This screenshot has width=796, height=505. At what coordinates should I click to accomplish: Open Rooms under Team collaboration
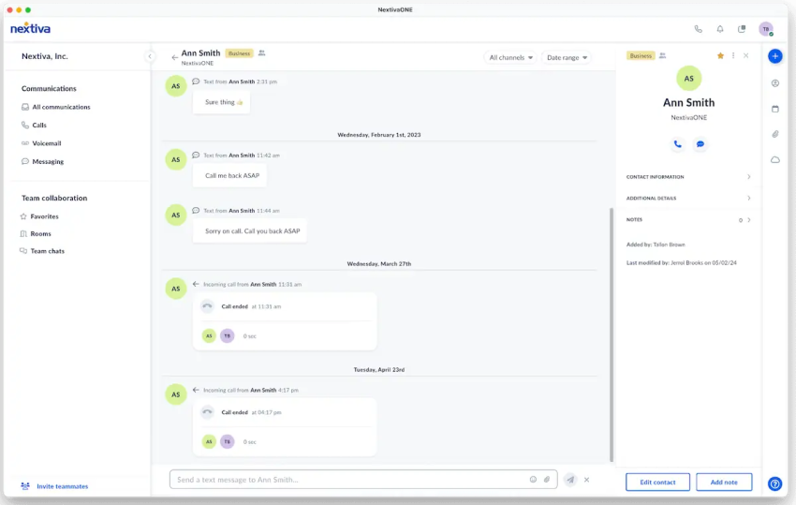(36, 233)
